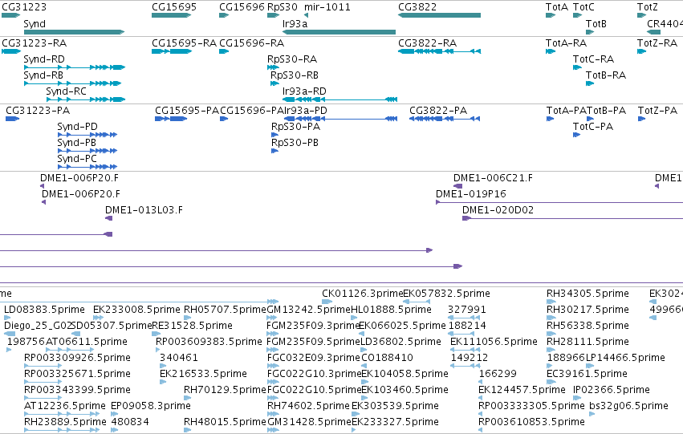Click the Synd-RC transcript glyph
This screenshot has height=434, width=683.
tap(86, 99)
